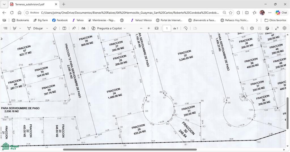This screenshot has width=290, height=152.
Task: Open the Otros favoritos folder
Action: [275, 20]
